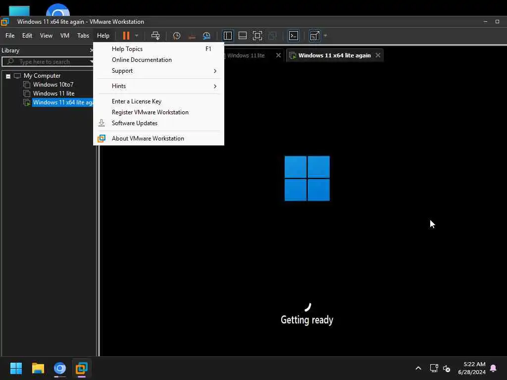Switch to the Windows 11 lite tab
The width and height of the screenshot is (507, 380).
pyautogui.click(x=247, y=55)
